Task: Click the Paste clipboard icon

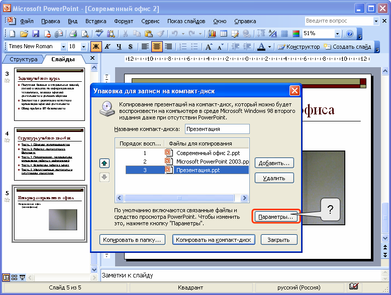Action: click(149, 34)
